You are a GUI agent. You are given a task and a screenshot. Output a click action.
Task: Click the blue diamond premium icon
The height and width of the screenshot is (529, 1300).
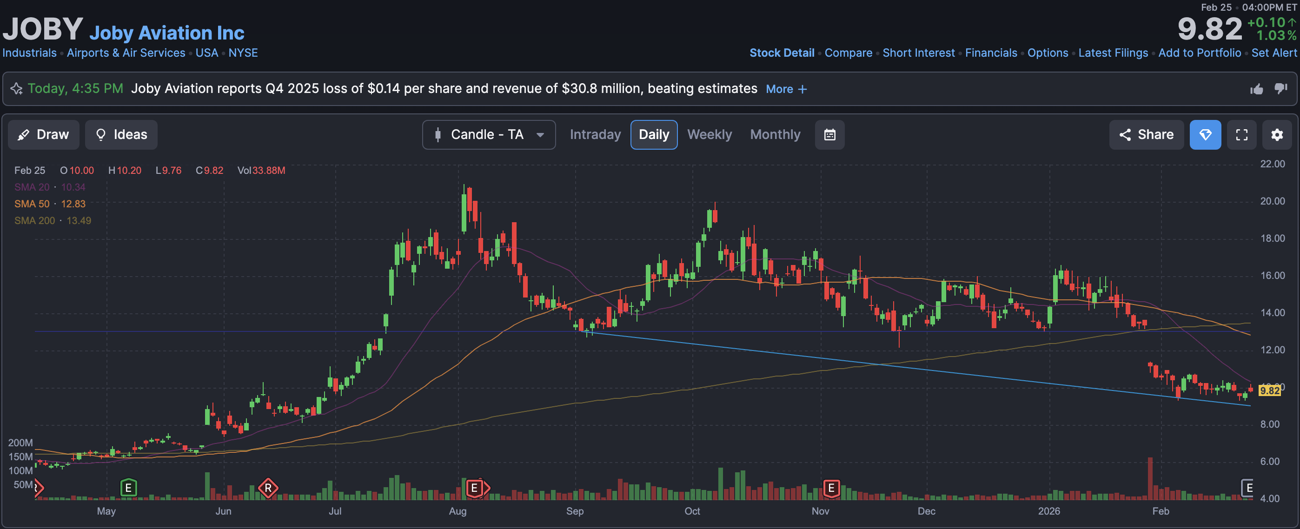coord(1205,135)
